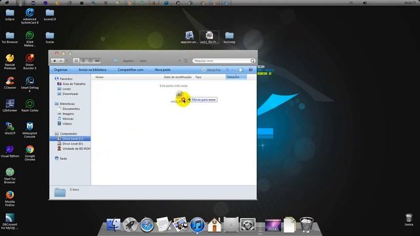This screenshot has height=236, width=420.
Task: Select the Start Tor Browser desktop shortcut
Action: pyautogui.click(x=10, y=176)
